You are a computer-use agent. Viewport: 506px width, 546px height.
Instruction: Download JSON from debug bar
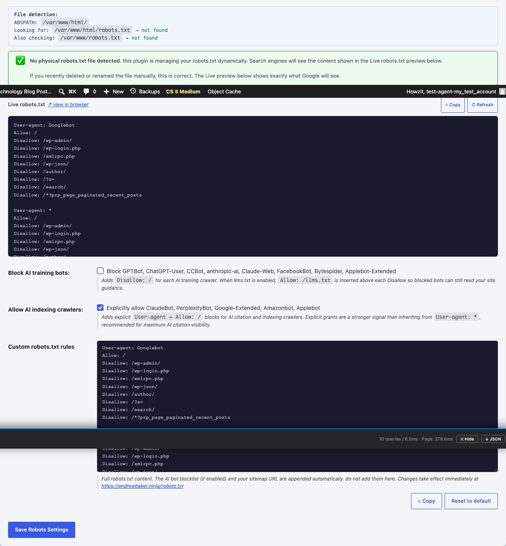493,439
